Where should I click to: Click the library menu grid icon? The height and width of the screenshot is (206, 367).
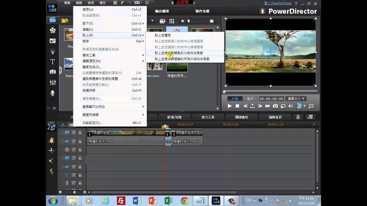click(x=172, y=21)
